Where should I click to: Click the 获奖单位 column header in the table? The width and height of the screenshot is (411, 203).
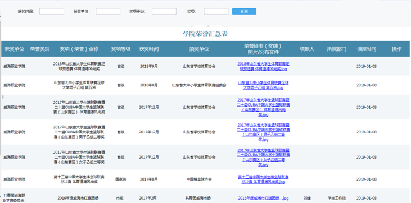point(15,49)
